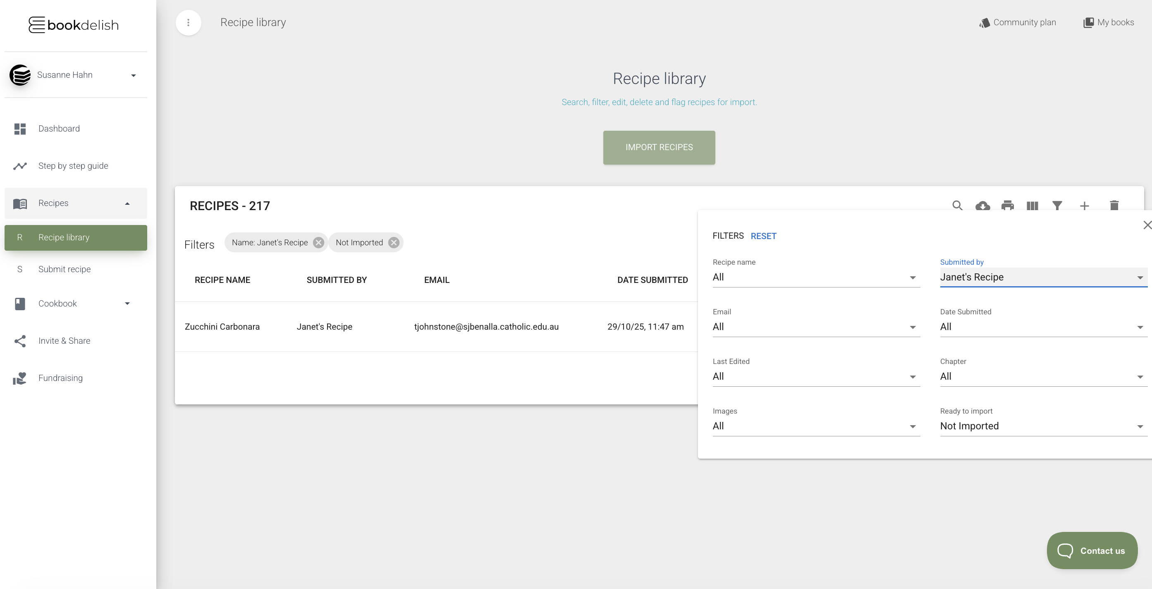Click RESET in filters panel

pyautogui.click(x=763, y=236)
